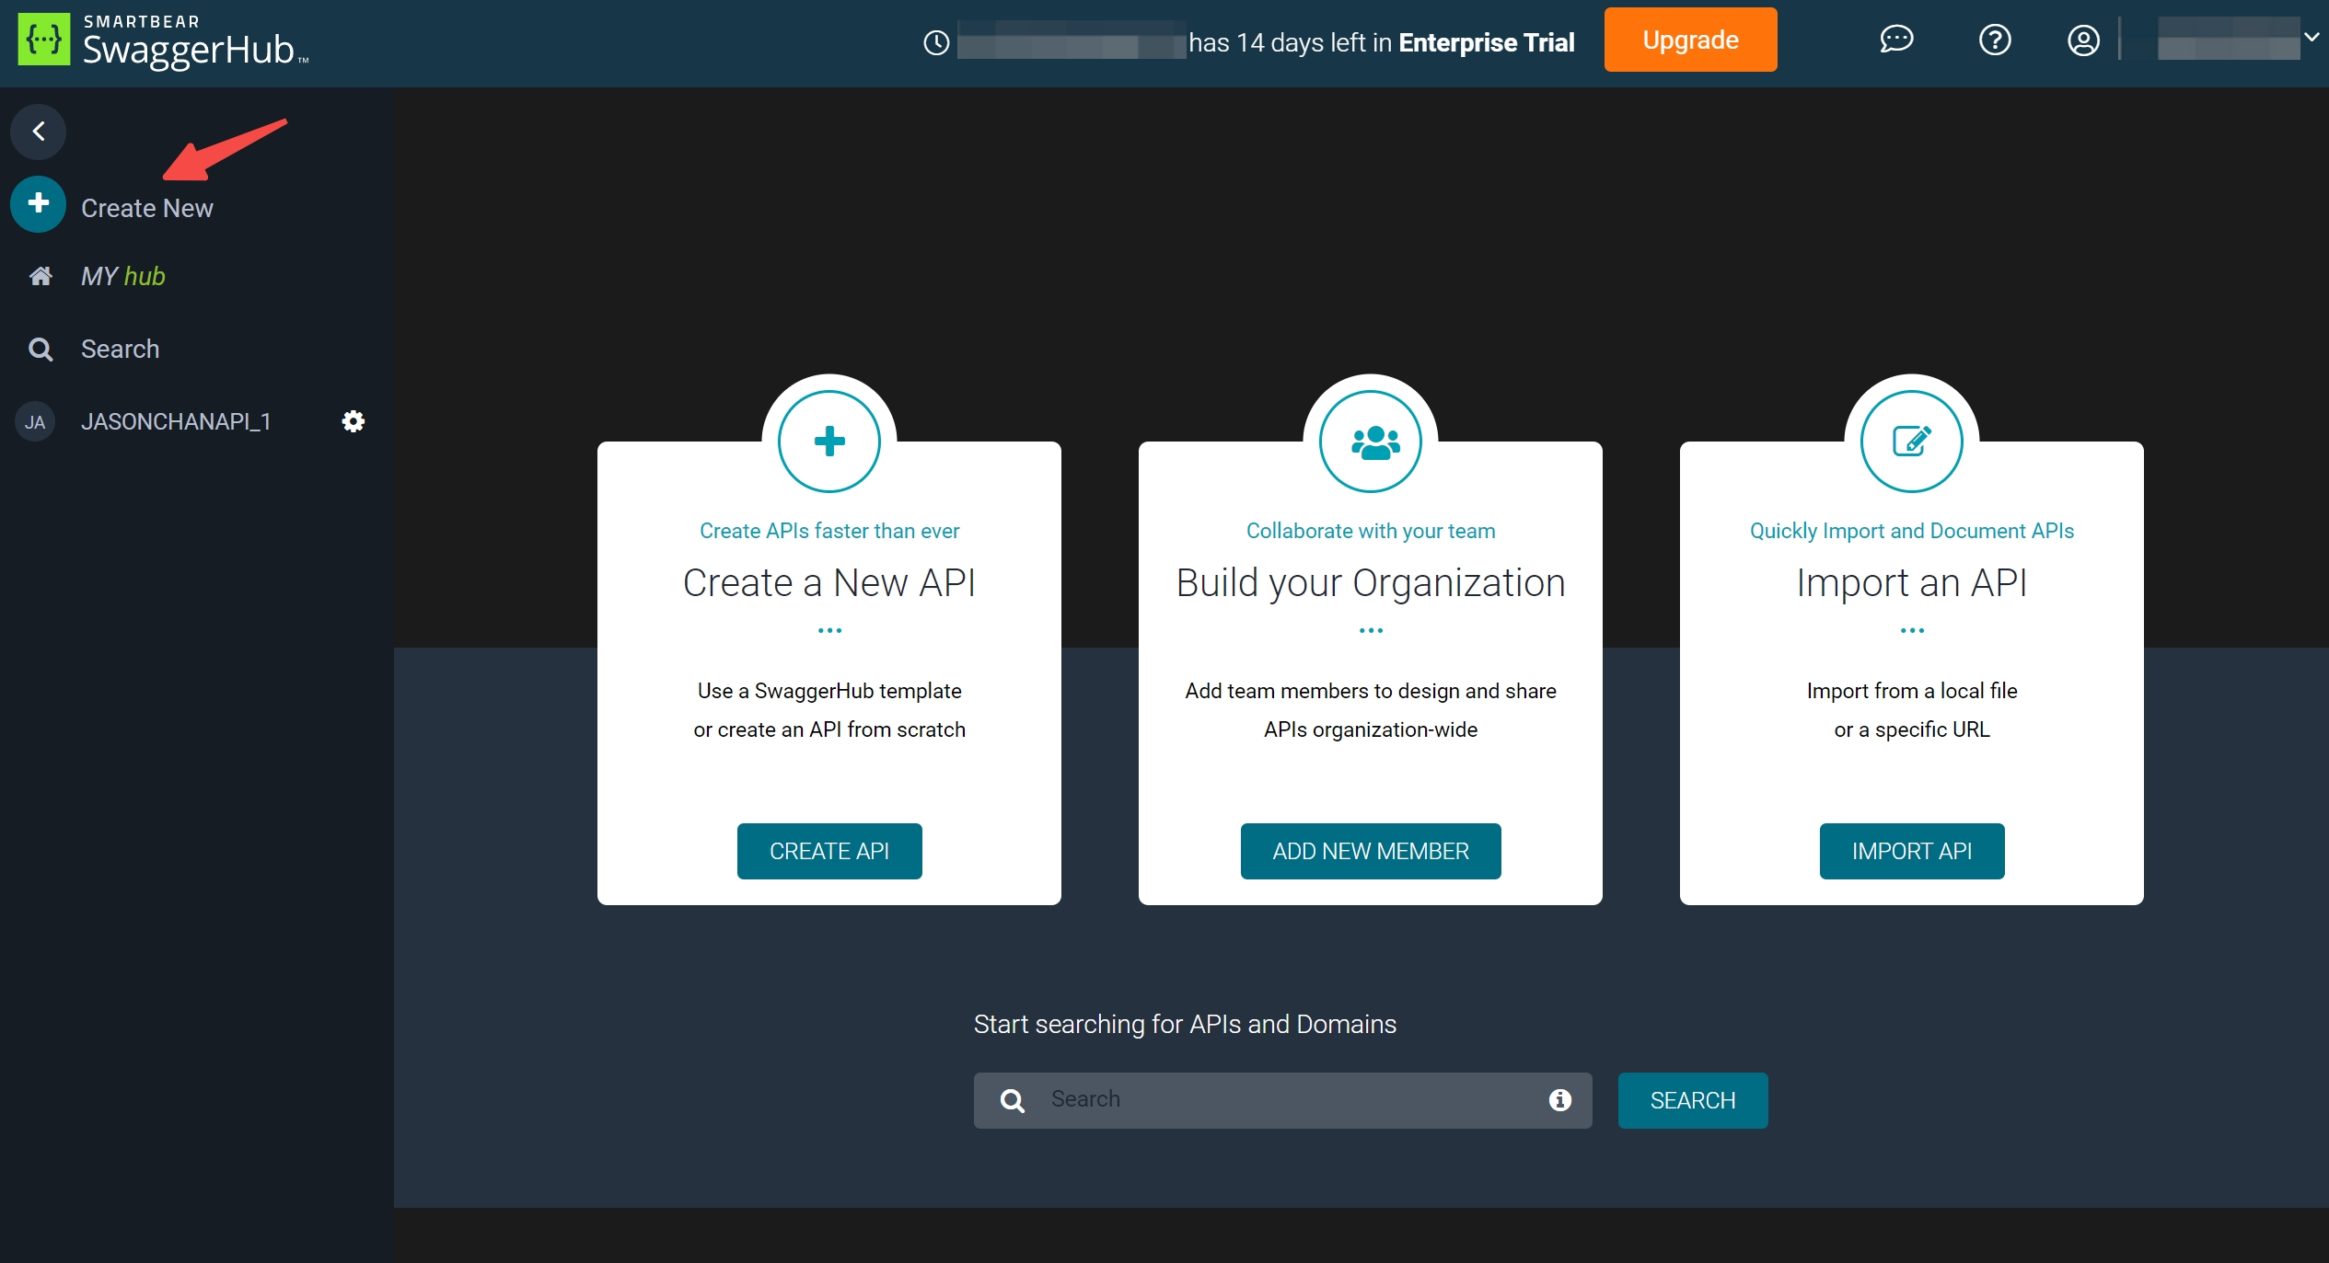This screenshot has width=2329, height=1263.
Task: Click the chat feedback icon
Action: coord(1896,39)
